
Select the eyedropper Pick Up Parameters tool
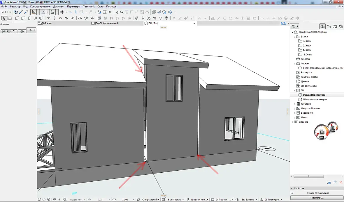21,12
